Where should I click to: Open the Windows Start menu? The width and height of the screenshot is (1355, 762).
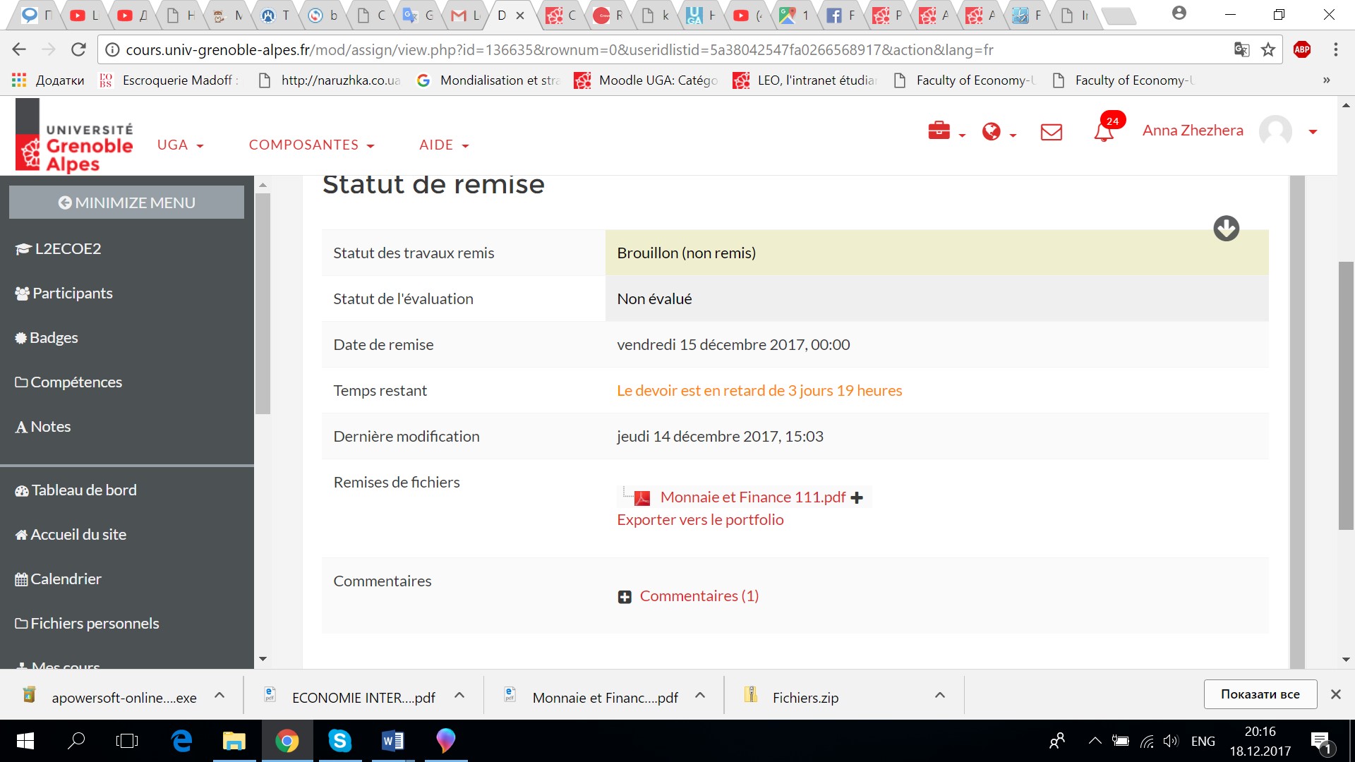click(x=25, y=741)
